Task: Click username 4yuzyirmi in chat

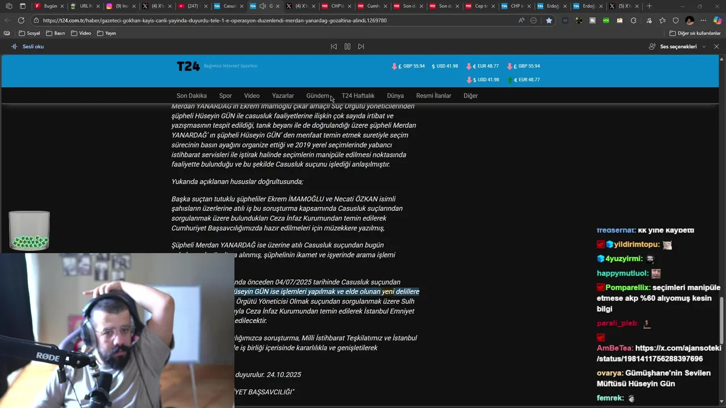Action: [624, 259]
